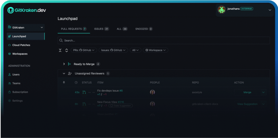This screenshot has height=138, width=278.
Task: Collapse all groups with the collapse icon
Action: [60, 50]
